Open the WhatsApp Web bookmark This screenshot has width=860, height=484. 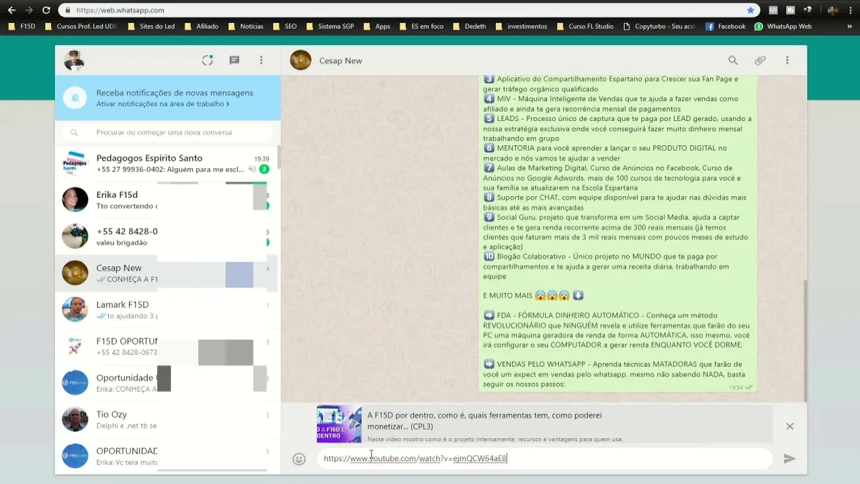(x=783, y=26)
